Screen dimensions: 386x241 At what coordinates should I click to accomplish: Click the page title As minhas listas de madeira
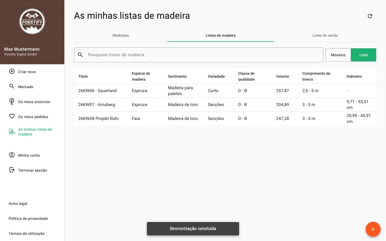pyautogui.click(x=132, y=16)
